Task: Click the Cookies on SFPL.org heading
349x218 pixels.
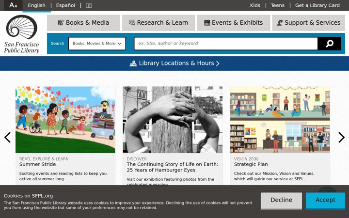Action: click(28, 196)
